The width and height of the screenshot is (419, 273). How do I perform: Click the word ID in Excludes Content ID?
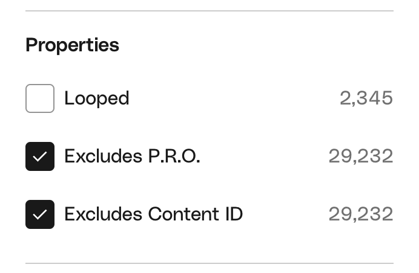tap(234, 214)
